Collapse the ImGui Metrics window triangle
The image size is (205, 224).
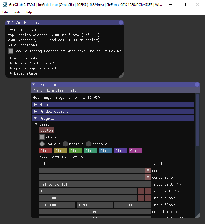[x=9, y=23]
